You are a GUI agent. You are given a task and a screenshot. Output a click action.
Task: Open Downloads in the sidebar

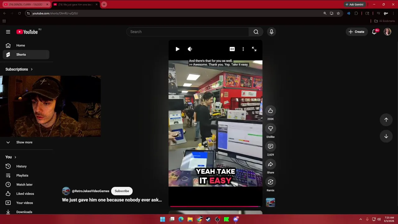[x=26, y=212]
